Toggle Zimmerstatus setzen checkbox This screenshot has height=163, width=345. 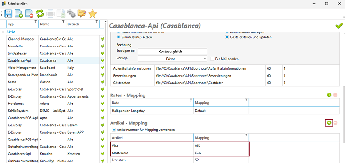tap(118, 37)
